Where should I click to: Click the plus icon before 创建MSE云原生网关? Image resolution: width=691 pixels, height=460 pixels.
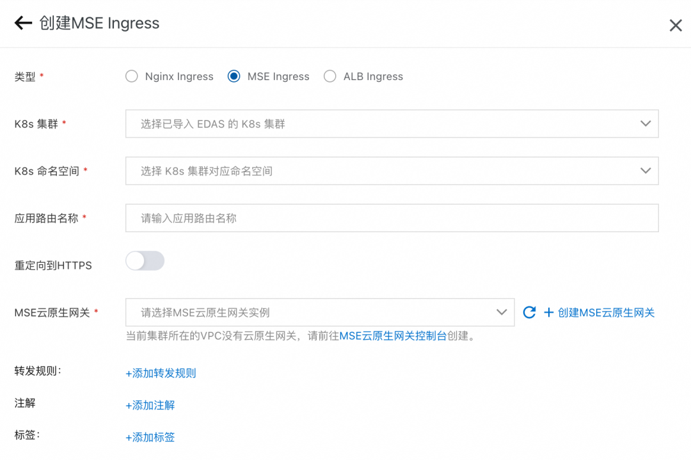(x=548, y=312)
